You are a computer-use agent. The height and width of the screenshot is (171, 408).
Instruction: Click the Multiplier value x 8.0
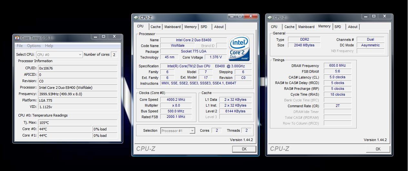pos(176,106)
